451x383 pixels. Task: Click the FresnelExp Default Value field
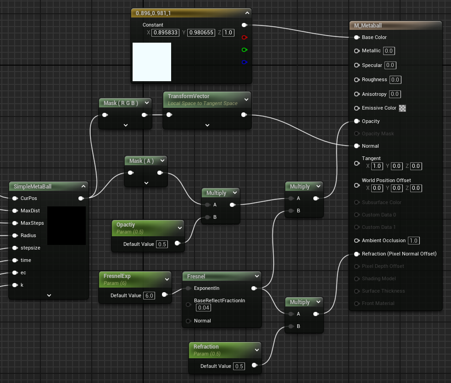[149, 295]
